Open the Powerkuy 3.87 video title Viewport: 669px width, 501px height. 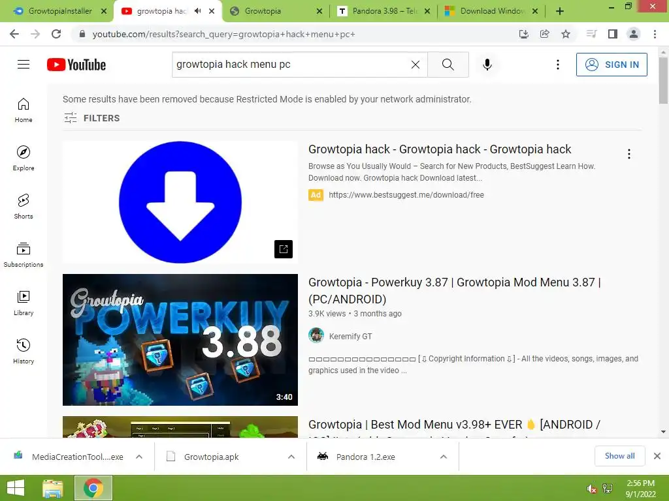point(455,291)
